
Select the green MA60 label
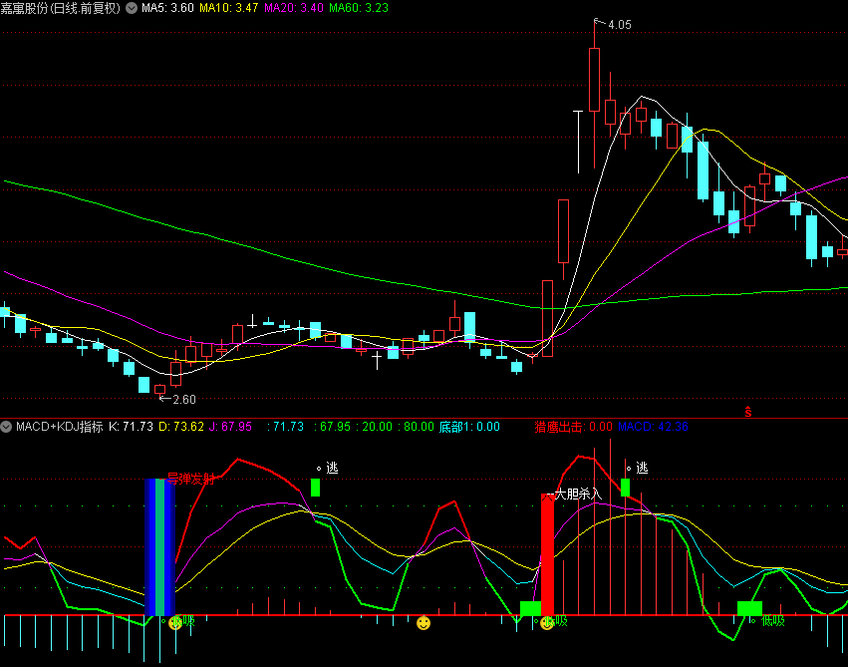click(359, 8)
